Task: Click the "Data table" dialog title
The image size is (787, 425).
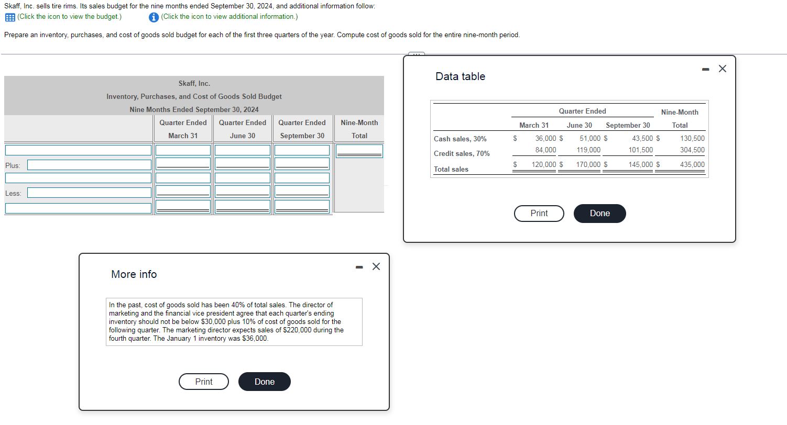Action: pyautogui.click(x=460, y=76)
